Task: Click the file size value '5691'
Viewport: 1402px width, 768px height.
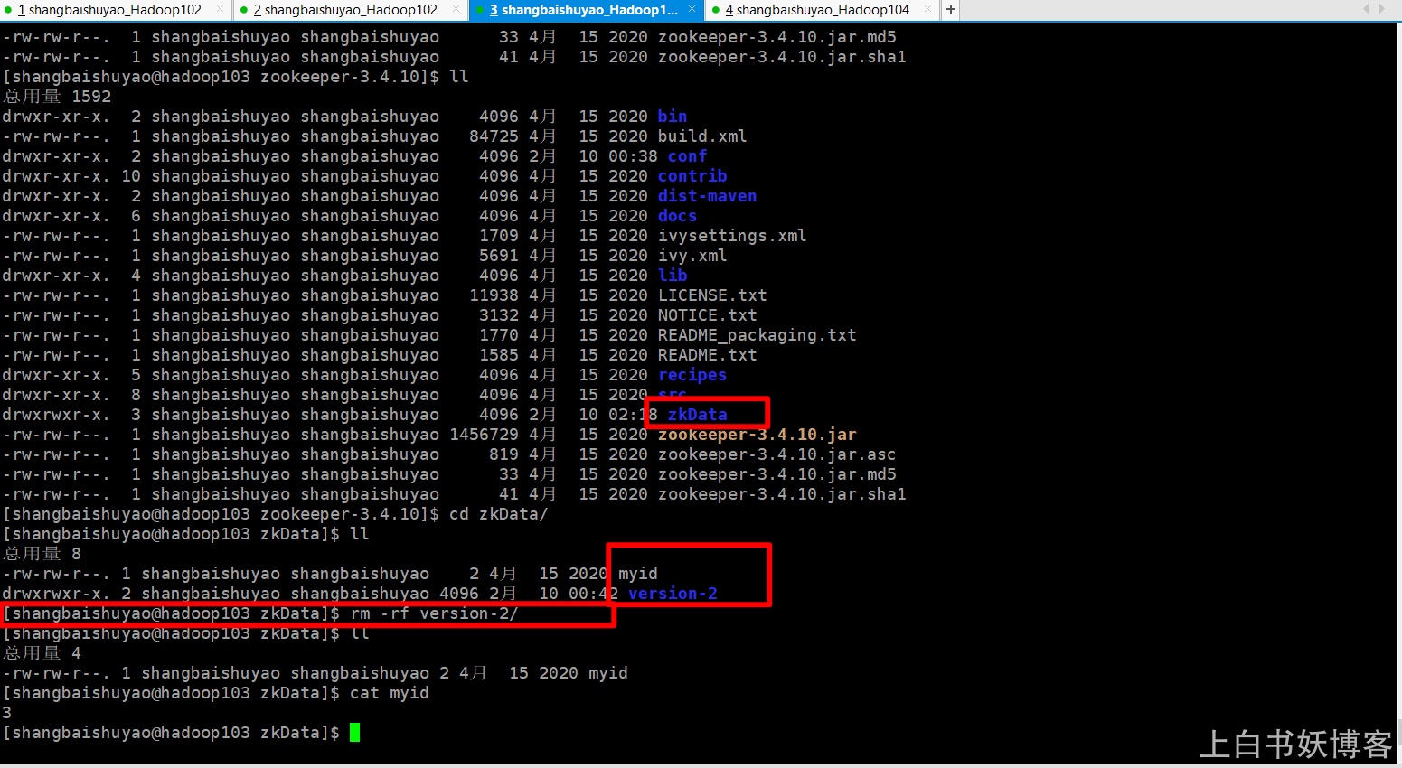Action: tap(499, 256)
